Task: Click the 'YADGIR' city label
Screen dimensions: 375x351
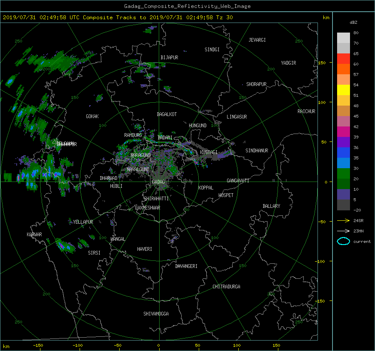Action: [x=288, y=63]
